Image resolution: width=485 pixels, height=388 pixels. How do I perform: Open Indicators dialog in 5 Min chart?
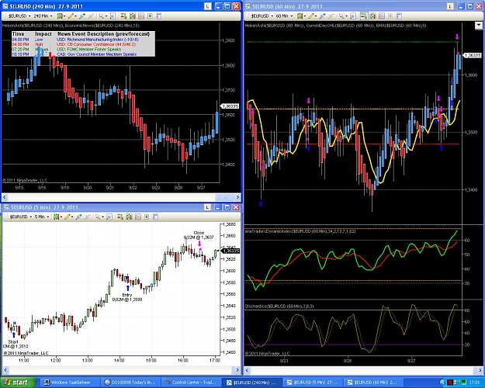[x=137, y=217]
